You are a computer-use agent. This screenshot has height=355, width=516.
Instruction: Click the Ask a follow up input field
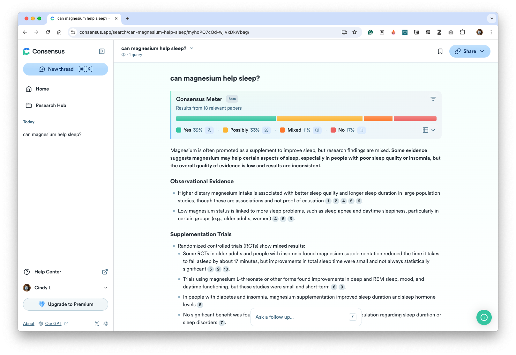(x=300, y=317)
